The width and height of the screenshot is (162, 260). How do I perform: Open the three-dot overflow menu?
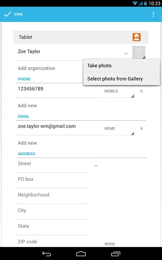click(x=153, y=15)
